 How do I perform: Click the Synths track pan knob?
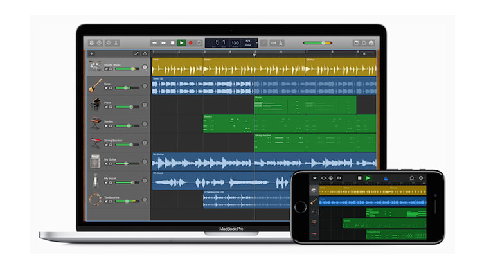coord(145,124)
